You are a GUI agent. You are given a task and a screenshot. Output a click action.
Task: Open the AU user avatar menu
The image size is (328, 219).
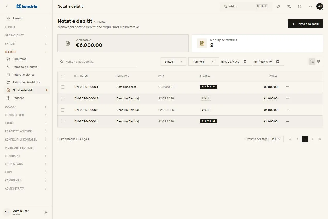pyautogui.click(x=320, y=6)
